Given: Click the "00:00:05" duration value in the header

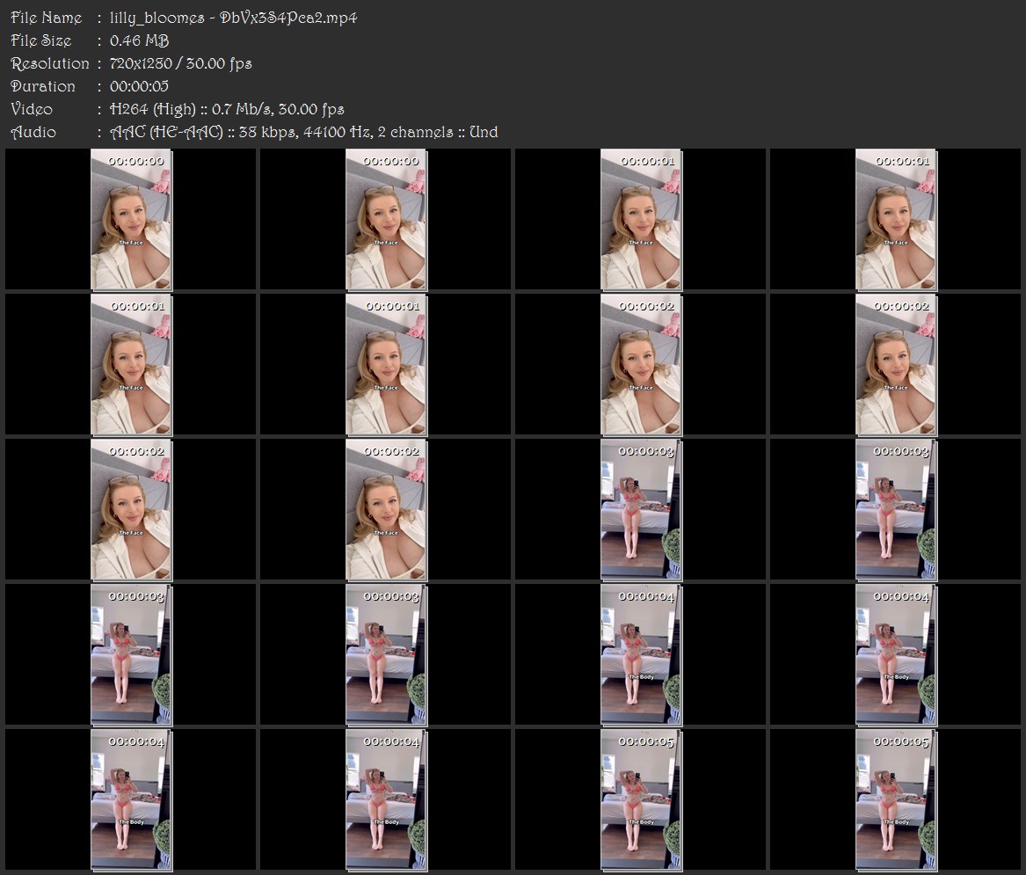Looking at the screenshot, I should click(140, 86).
